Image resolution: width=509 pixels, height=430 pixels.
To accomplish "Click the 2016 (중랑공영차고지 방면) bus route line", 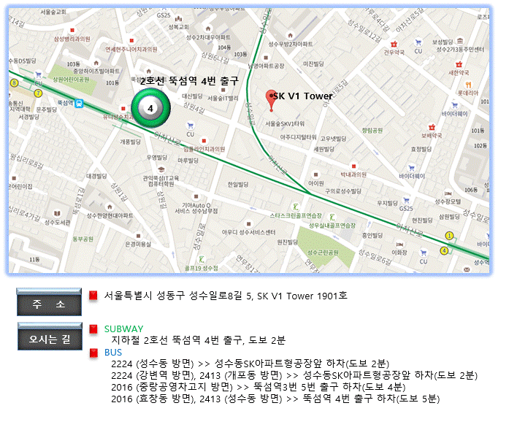I will click(258, 387).
